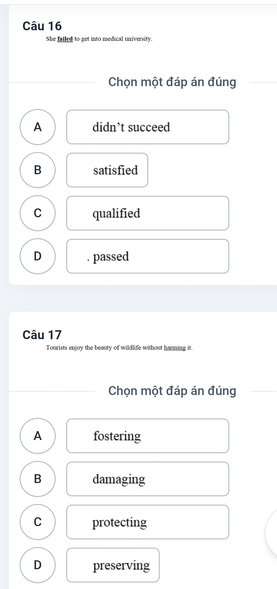Choose the answer "protecting"

click(148, 522)
